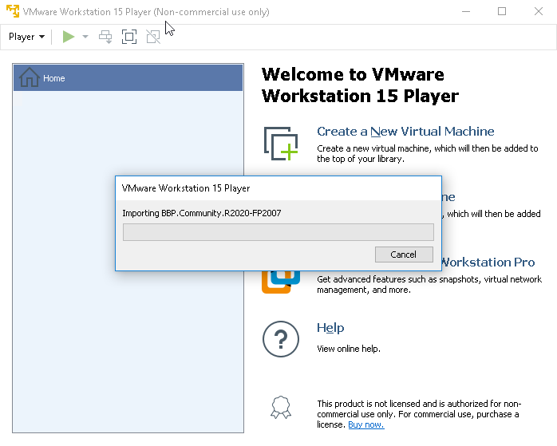
Task: Click 'View online help.' text
Action: pyautogui.click(x=349, y=349)
